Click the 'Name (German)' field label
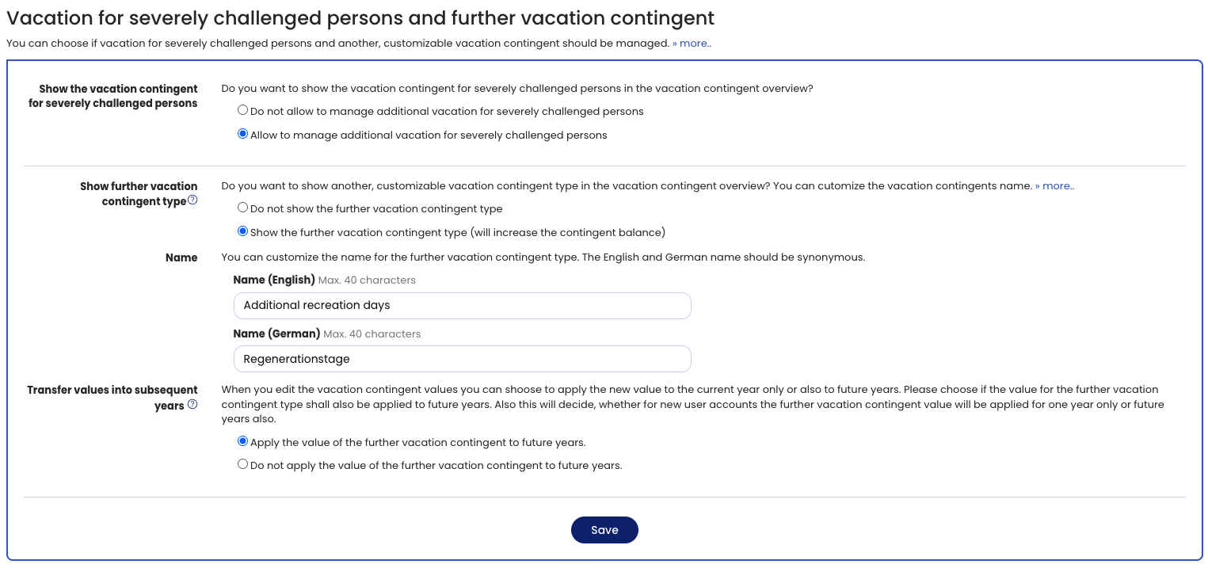This screenshot has height=568, width=1208. point(276,334)
